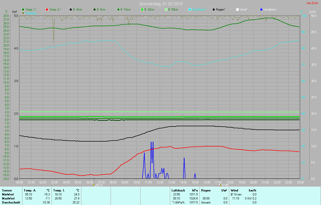The width and height of the screenshot is (321, 205).
Task: Click the Regen column header in table
Action: click(x=206, y=190)
